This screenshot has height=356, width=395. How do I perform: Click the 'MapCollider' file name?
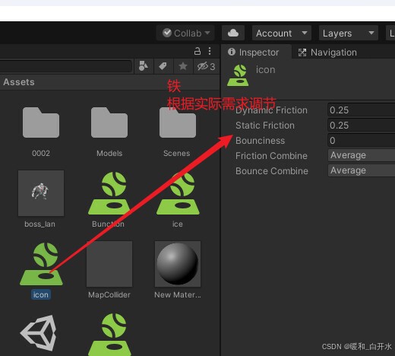(109, 294)
